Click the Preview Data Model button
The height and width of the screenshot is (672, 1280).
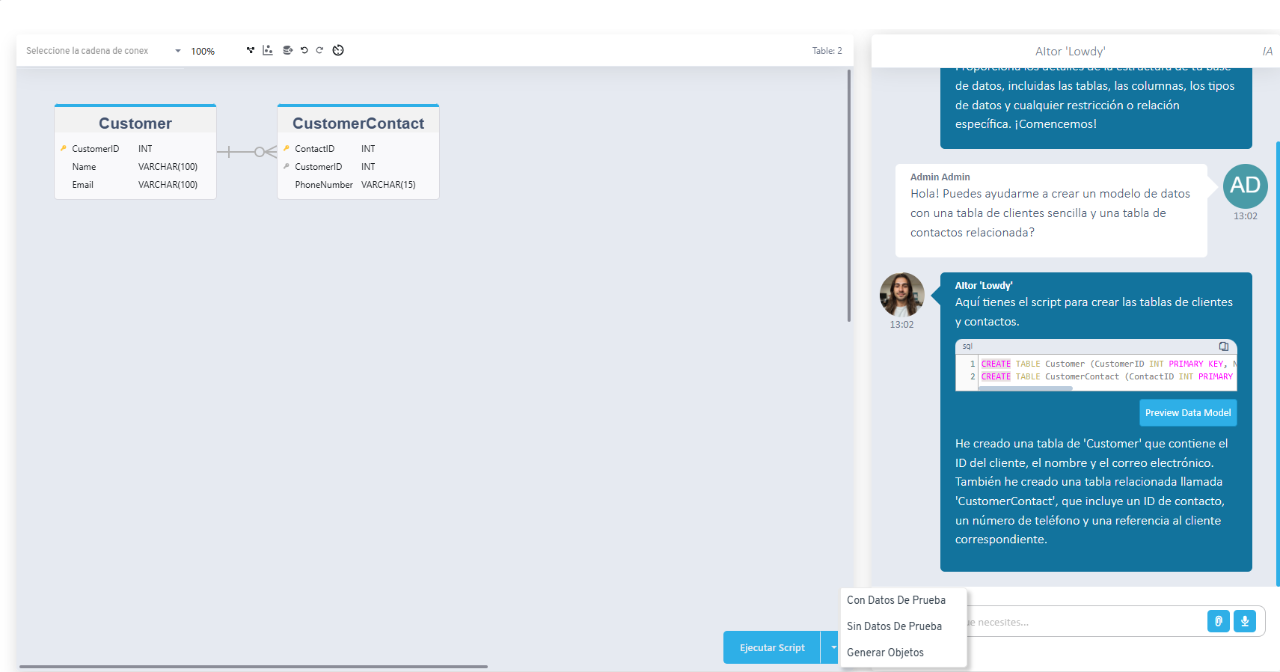[1188, 412]
